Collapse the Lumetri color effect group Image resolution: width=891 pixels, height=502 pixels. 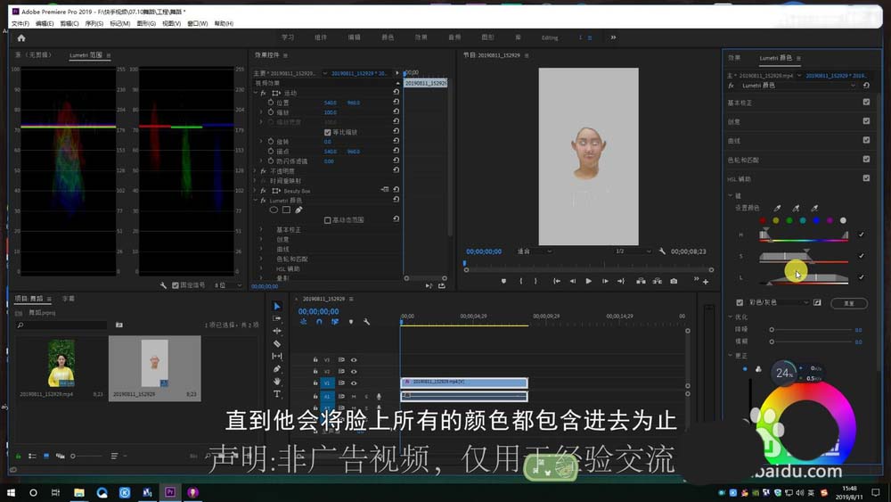[x=256, y=200]
